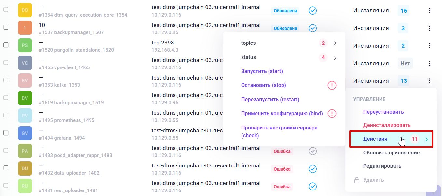The image size is (442, 196).
Task: Click Запустить (start) action link
Action: (x=262, y=71)
